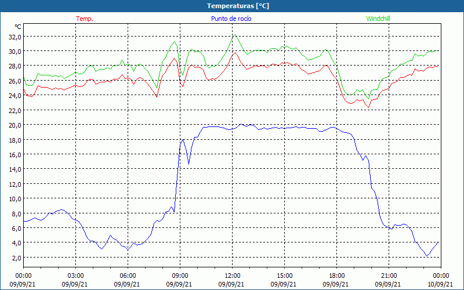Click the 4,0 y-axis value
This screenshot has width=464, height=290.
pyautogui.click(x=16, y=243)
